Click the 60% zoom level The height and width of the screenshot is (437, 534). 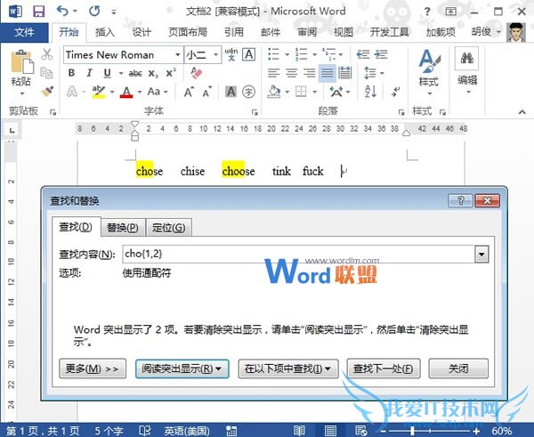click(x=502, y=431)
